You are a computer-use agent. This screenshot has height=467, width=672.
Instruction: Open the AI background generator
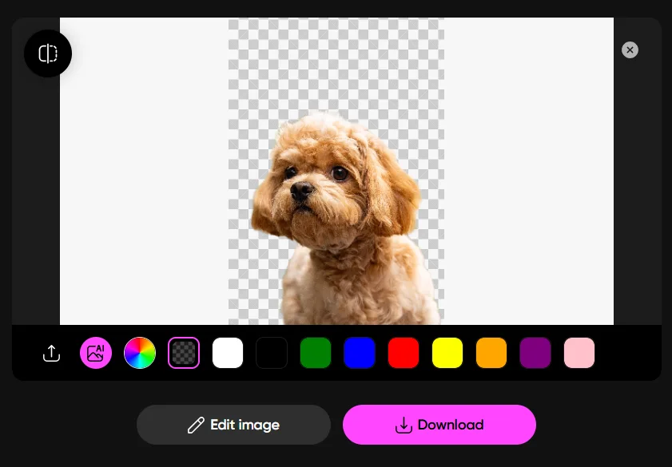96,353
